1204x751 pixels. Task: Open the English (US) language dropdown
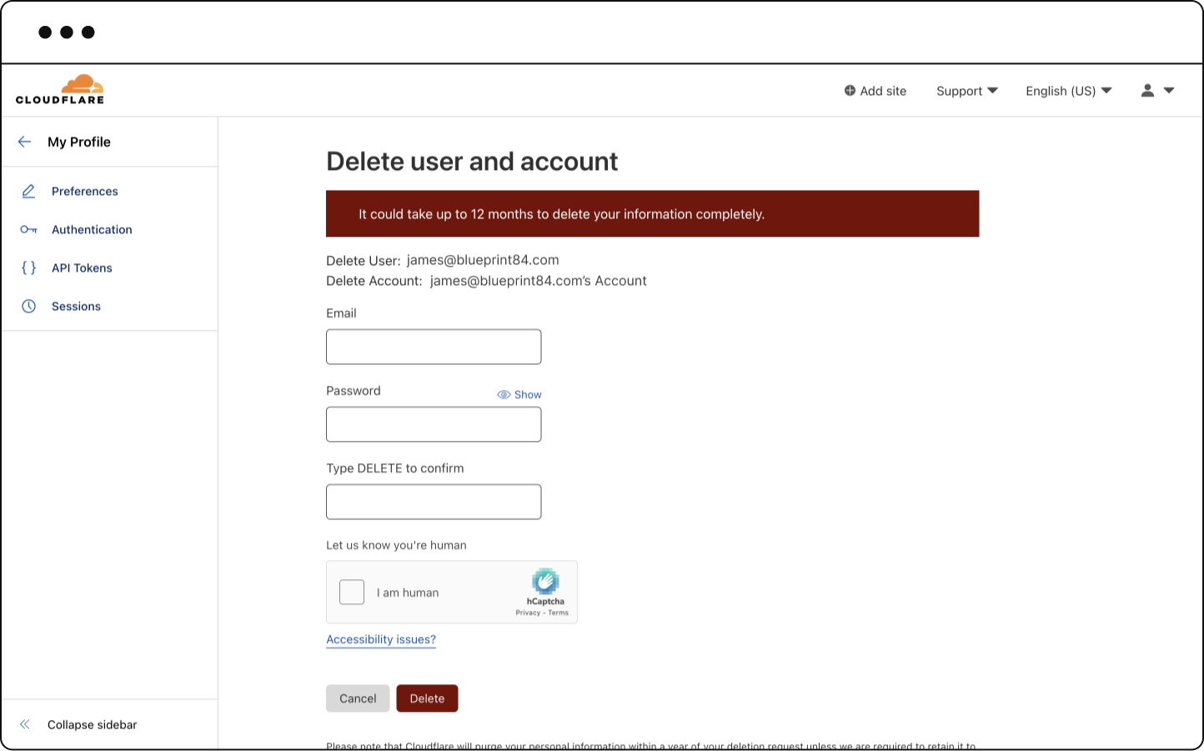coord(1069,91)
